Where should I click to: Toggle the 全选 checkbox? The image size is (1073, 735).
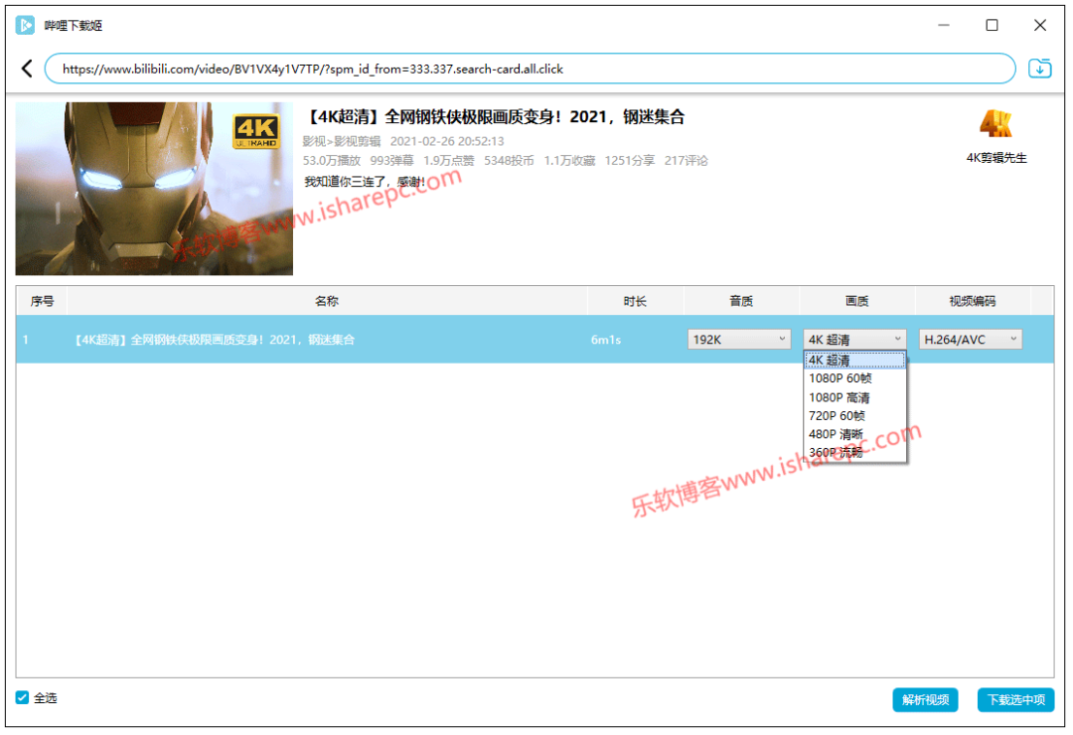click(x=22, y=697)
